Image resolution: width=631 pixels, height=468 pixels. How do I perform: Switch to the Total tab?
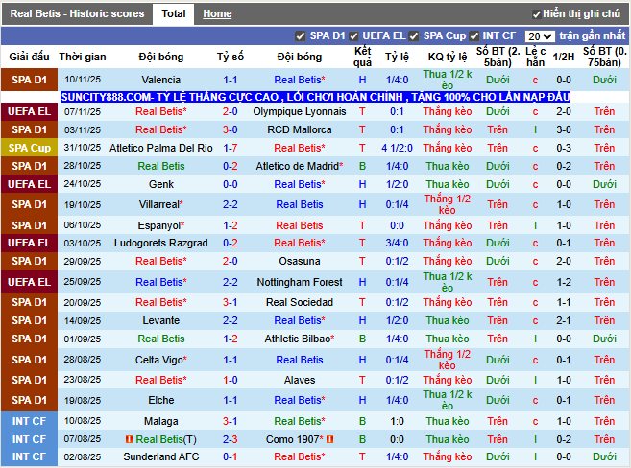pos(174,13)
